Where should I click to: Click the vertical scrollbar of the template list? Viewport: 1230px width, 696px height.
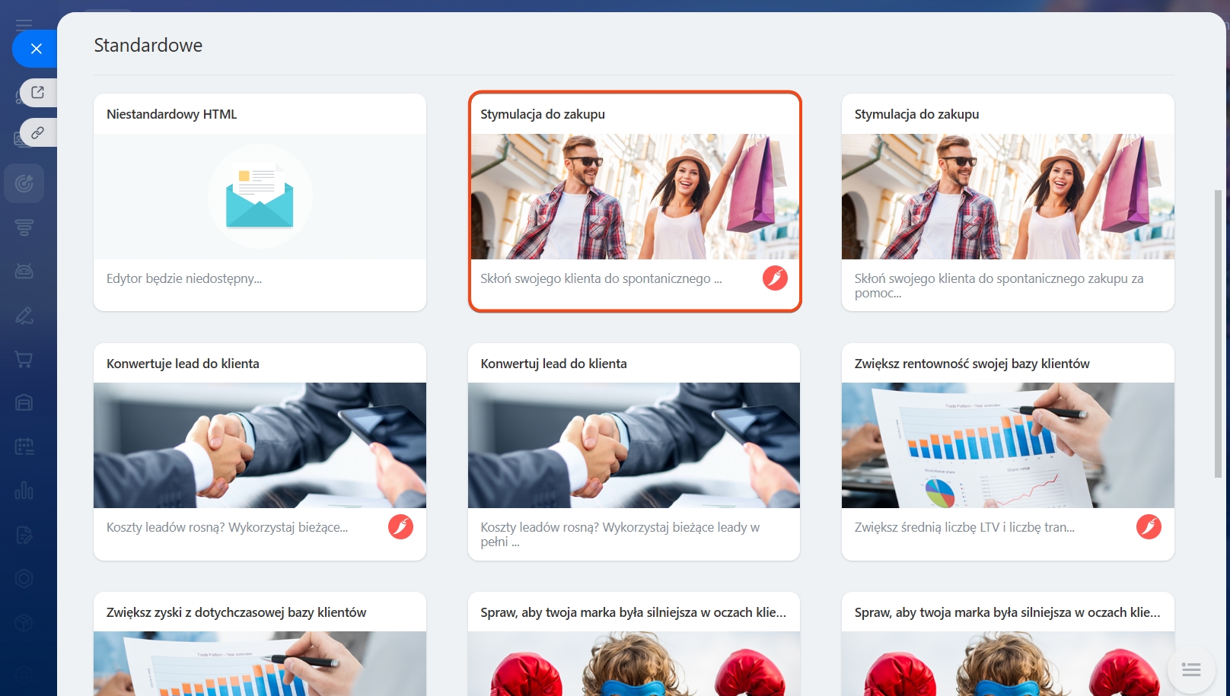(x=1218, y=333)
